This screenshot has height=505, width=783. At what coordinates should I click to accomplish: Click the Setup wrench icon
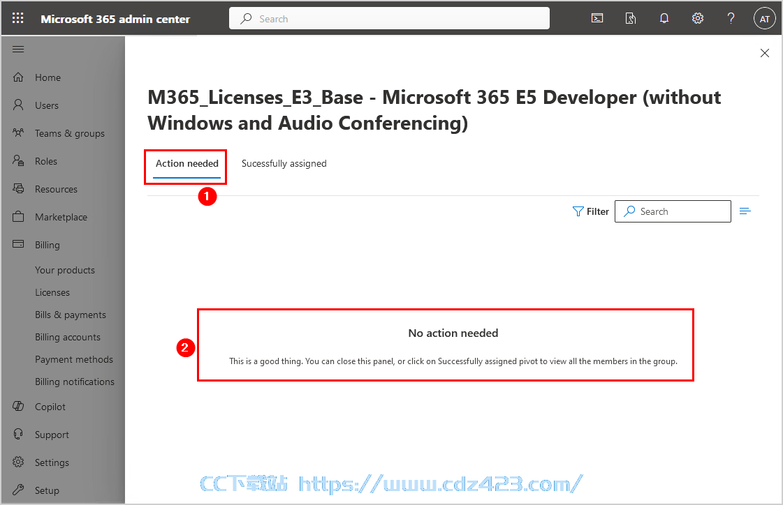[x=18, y=490]
